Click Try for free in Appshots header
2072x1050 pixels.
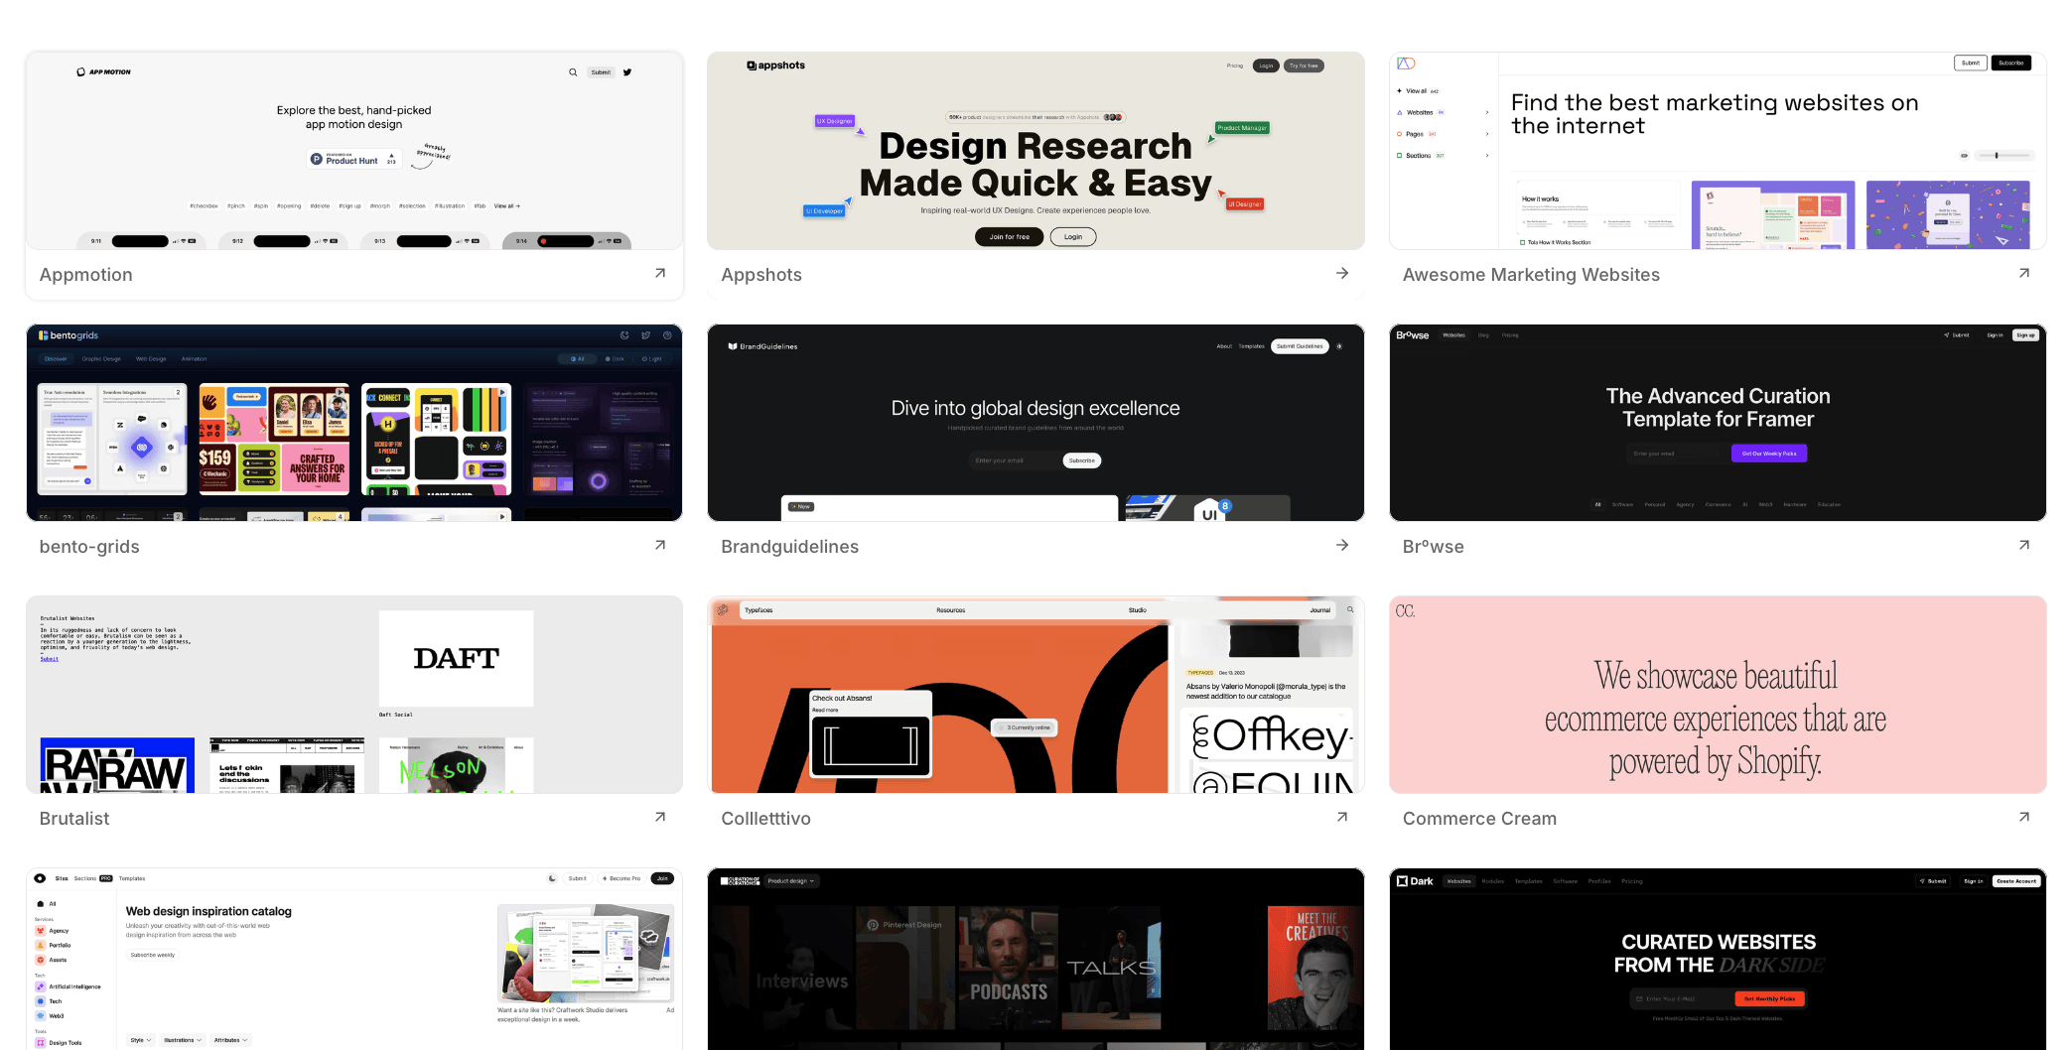pos(1304,66)
